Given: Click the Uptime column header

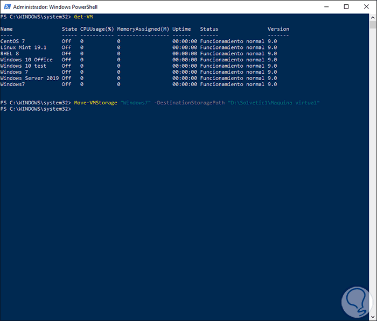Looking at the screenshot, I should pos(181,29).
